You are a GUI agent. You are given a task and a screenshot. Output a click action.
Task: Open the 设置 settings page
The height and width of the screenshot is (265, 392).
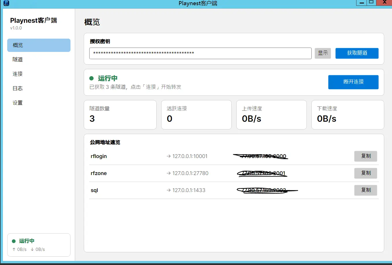click(x=39, y=103)
